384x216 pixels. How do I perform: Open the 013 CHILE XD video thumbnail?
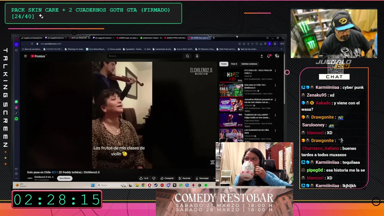pos(231,76)
